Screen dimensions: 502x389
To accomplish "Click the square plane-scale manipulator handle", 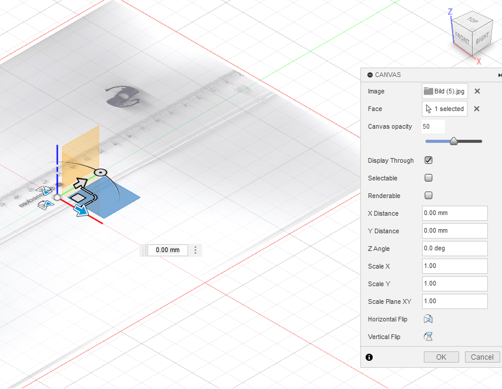I will 78,199.
